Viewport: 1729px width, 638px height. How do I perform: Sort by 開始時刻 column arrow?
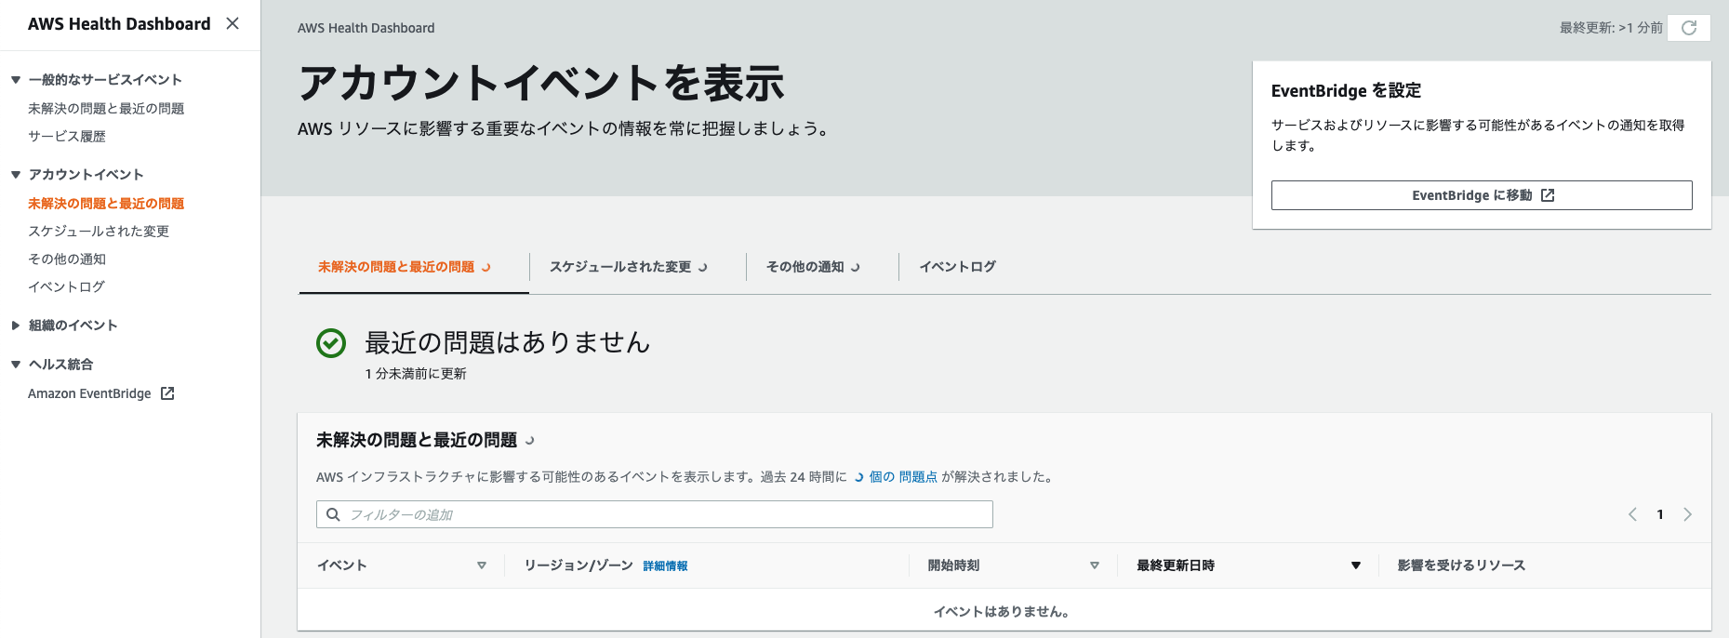[x=1095, y=565]
